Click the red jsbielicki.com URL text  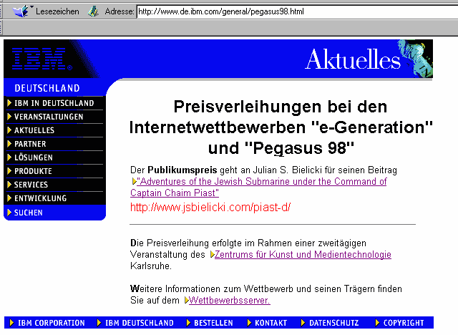coord(210,207)
